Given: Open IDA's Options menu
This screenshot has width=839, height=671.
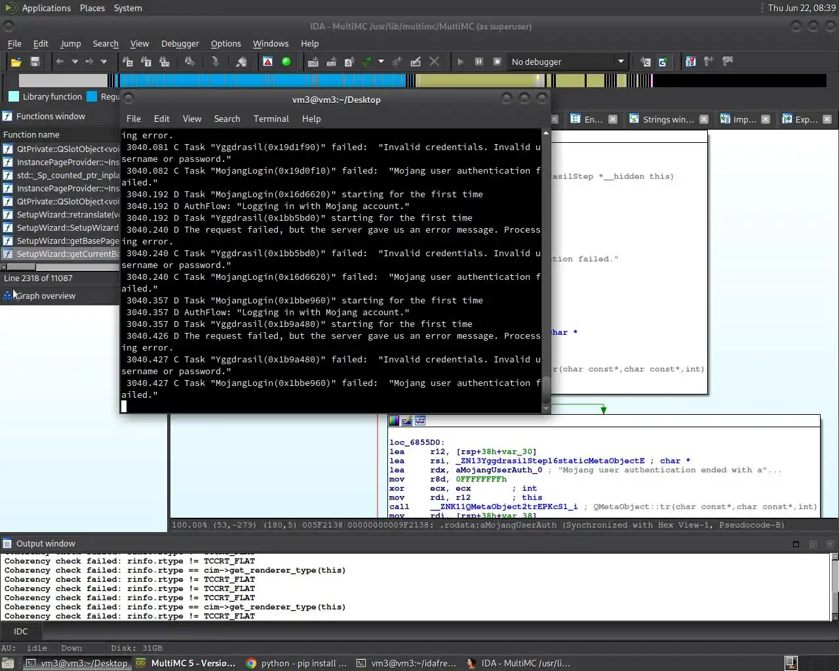Looking at the screenshot, I should [225, 43].
